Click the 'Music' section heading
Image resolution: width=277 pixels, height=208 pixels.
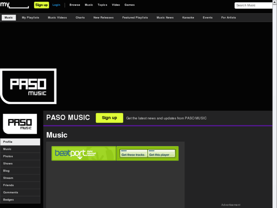pyautogui.click(x=57, y=135)
